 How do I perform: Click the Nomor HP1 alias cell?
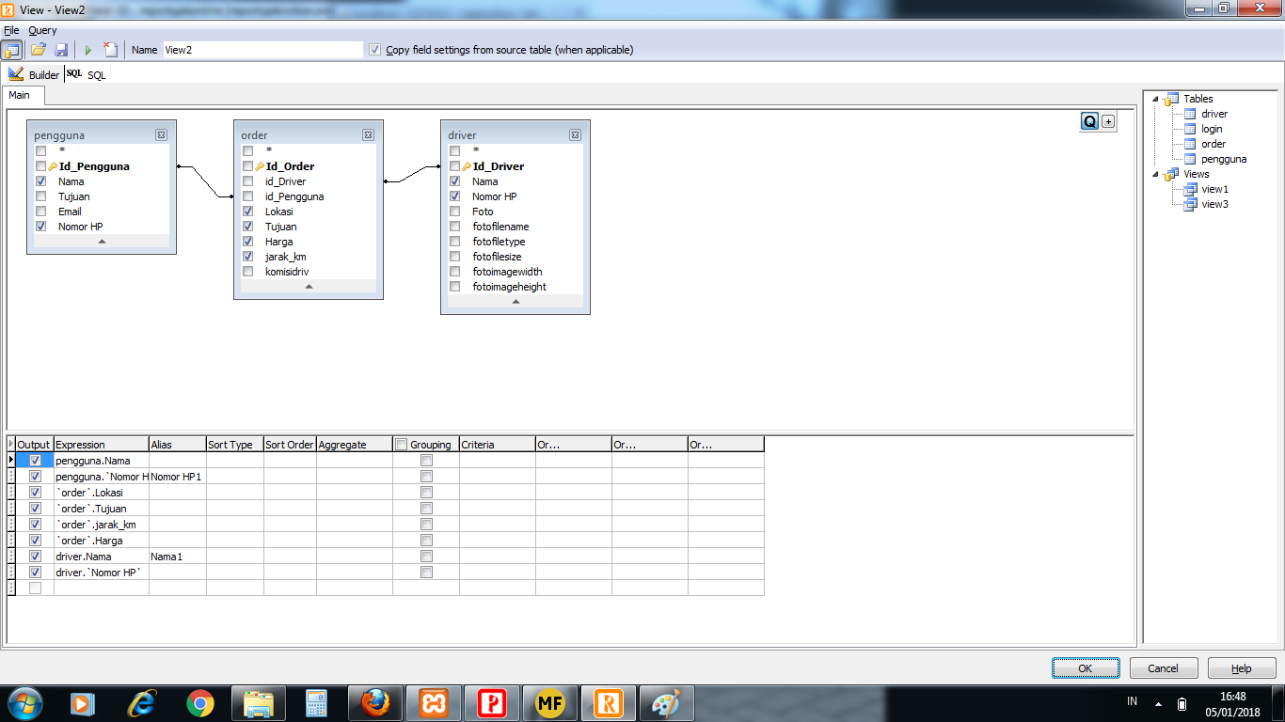pos(178,477)
